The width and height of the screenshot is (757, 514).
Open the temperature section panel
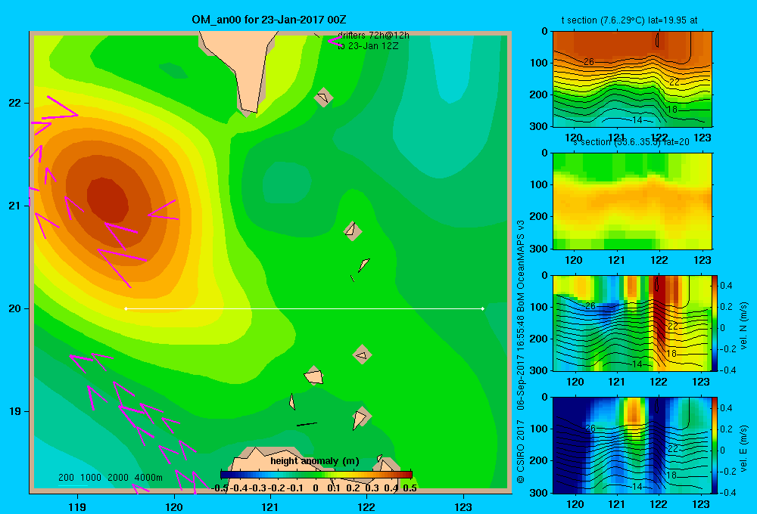point(632,79)
